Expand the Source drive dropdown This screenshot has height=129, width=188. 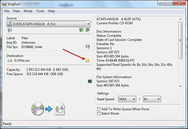(x=88, y=24)
